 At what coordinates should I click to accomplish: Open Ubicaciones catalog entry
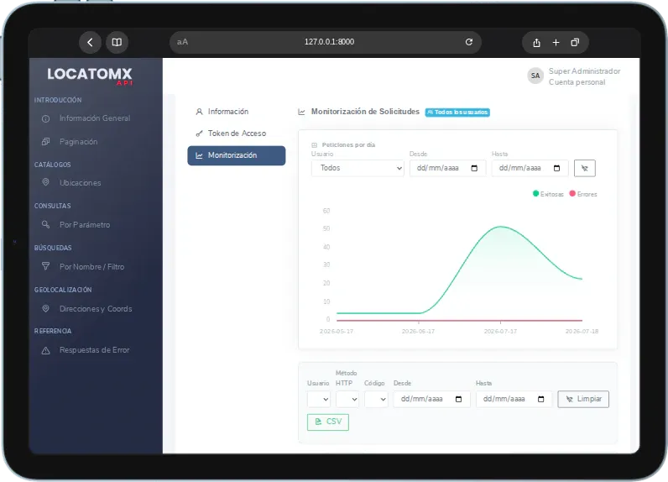pos(80,182)
